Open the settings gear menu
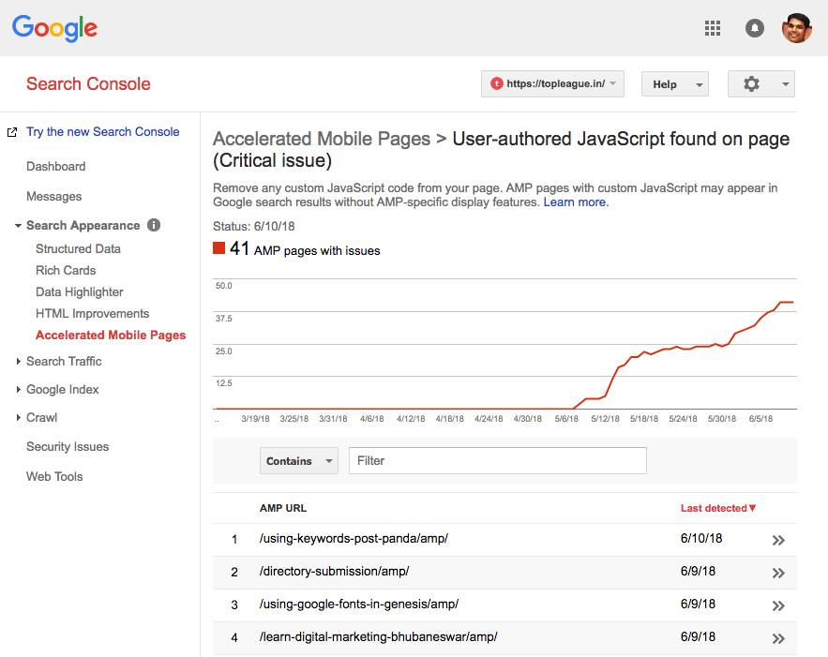The width and height of the screenshot is (828, 657). [x=753, y=83]
